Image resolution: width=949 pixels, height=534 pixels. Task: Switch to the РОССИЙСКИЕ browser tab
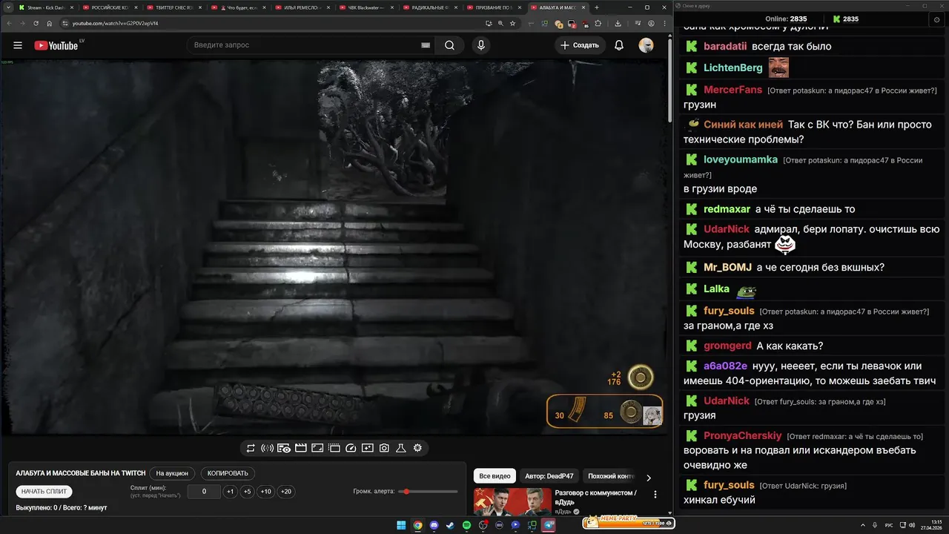(x=110, y=7)
